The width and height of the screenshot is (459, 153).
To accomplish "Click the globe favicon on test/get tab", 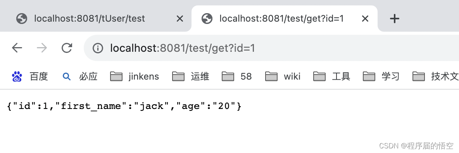I will point(207,19).
